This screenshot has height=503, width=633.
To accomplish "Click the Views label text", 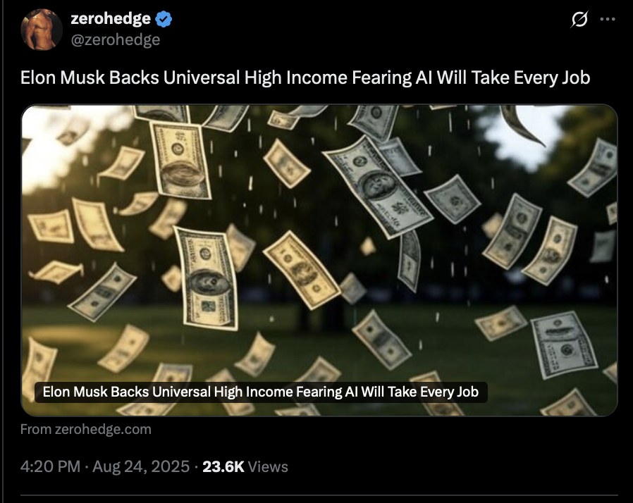I will [268, 466].
